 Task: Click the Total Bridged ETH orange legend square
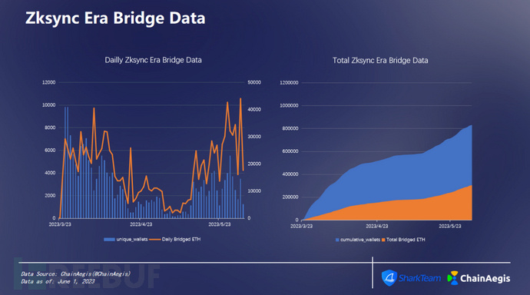383,240
